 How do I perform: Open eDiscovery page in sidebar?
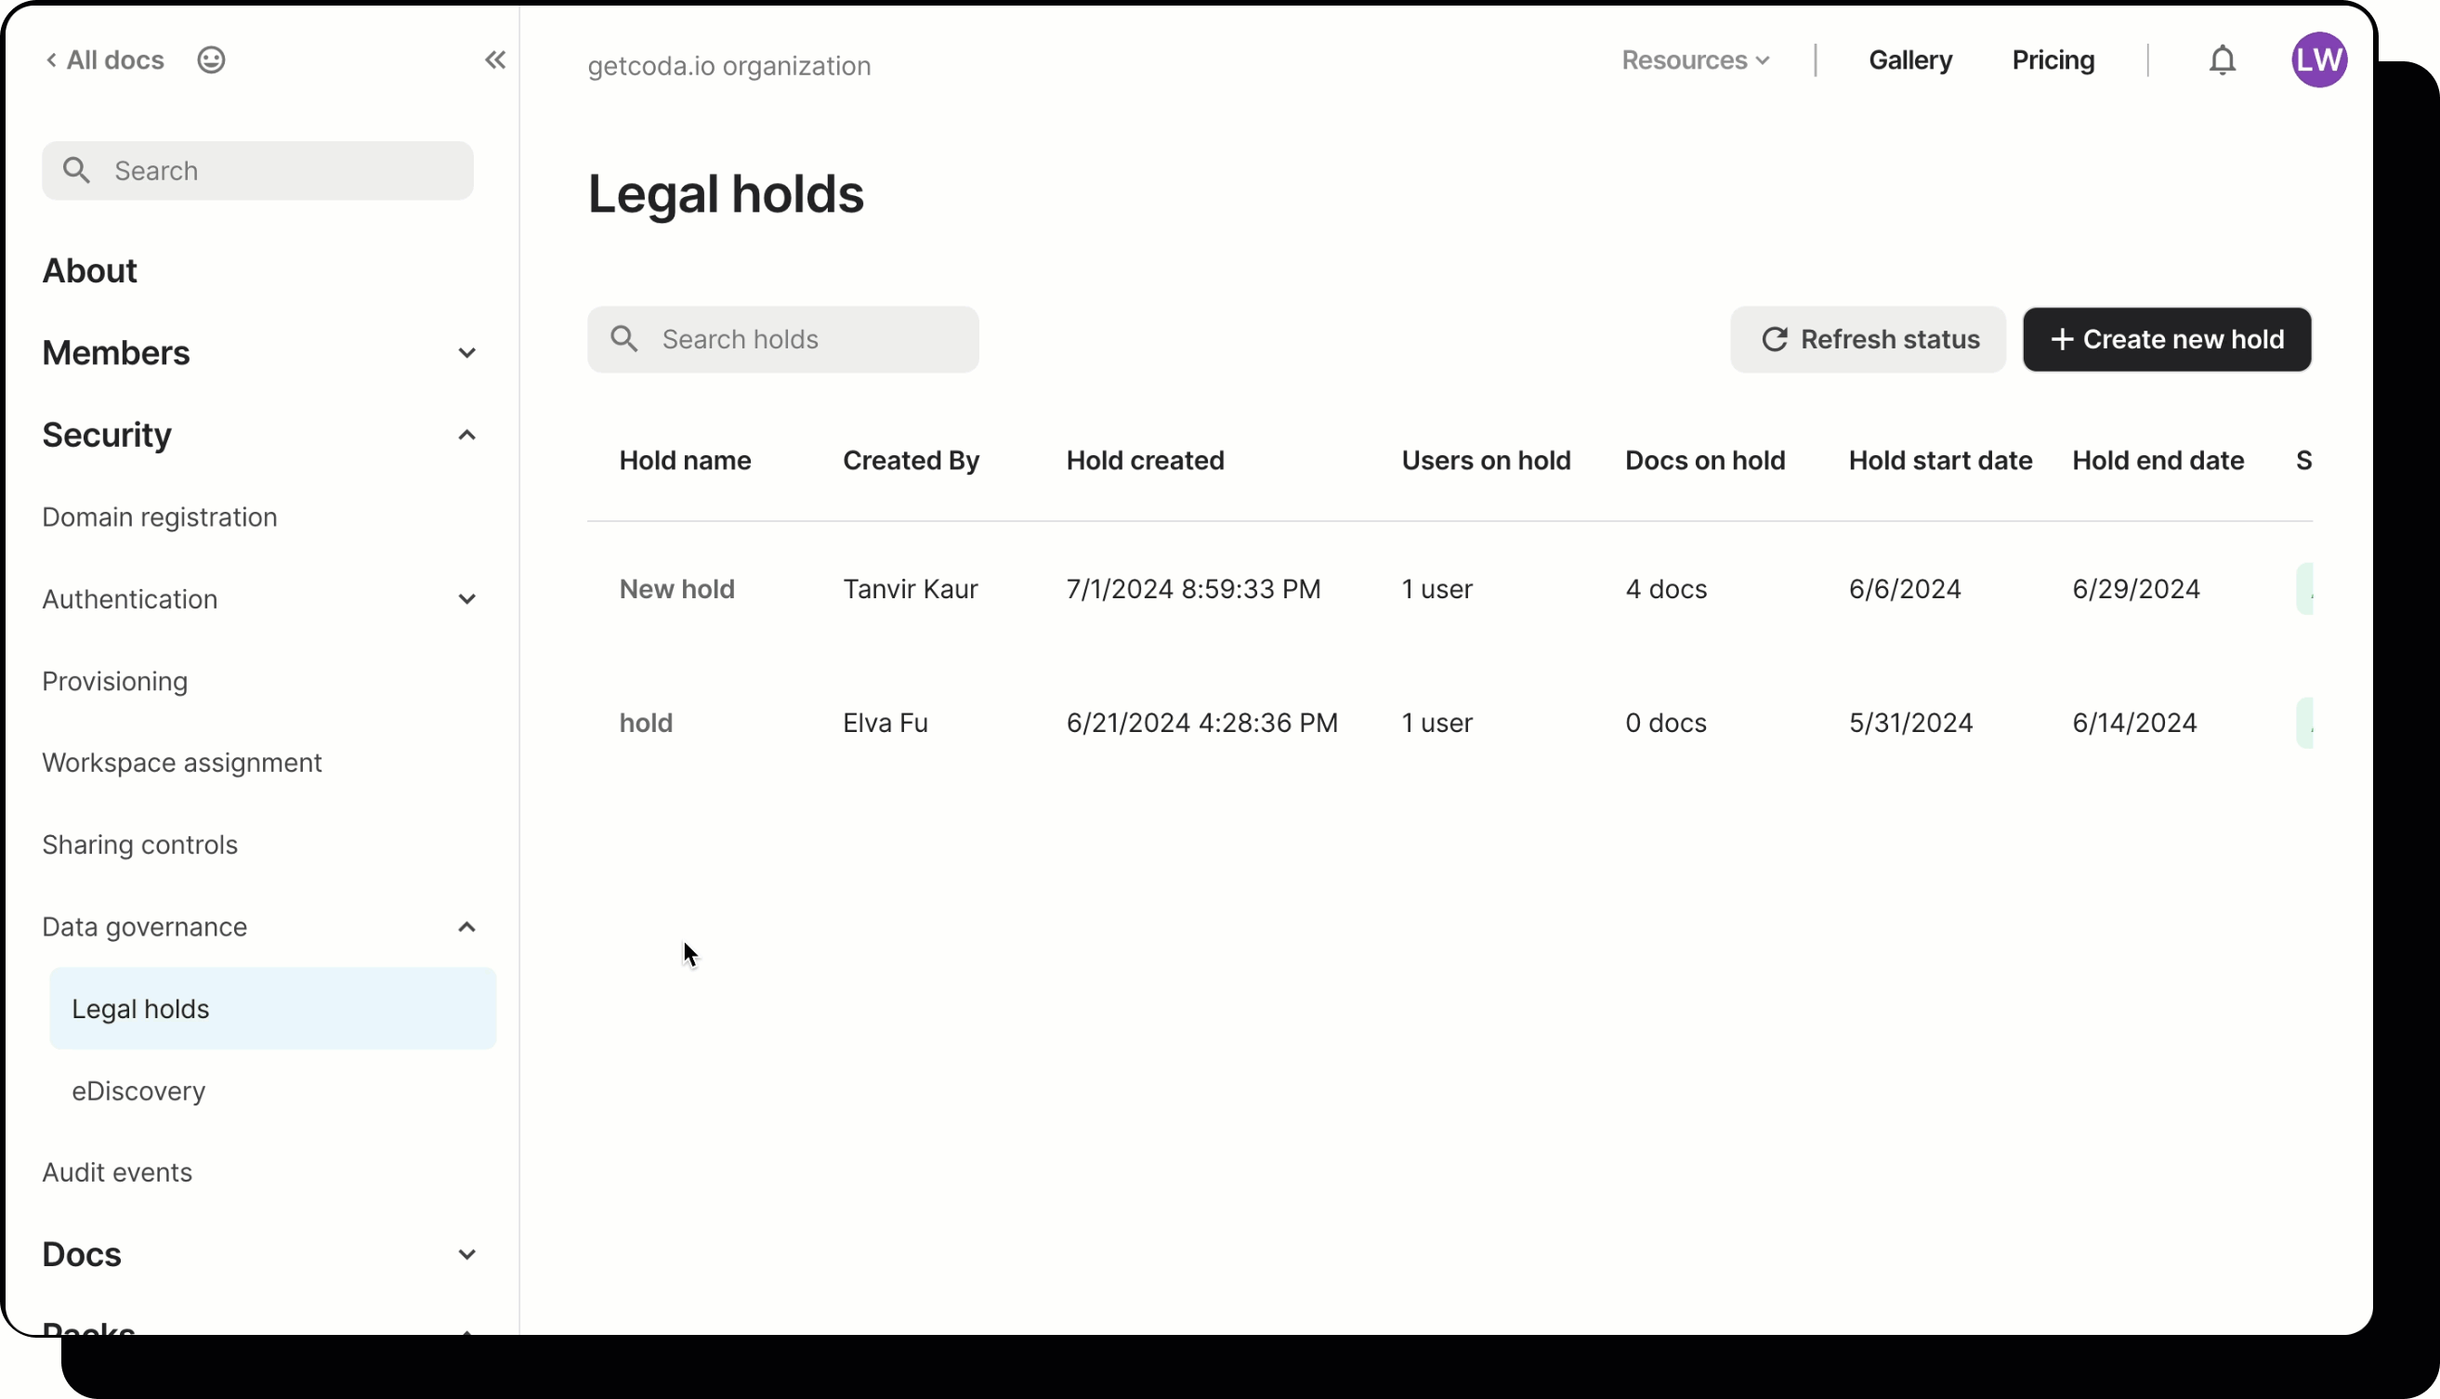(138, 1092)
